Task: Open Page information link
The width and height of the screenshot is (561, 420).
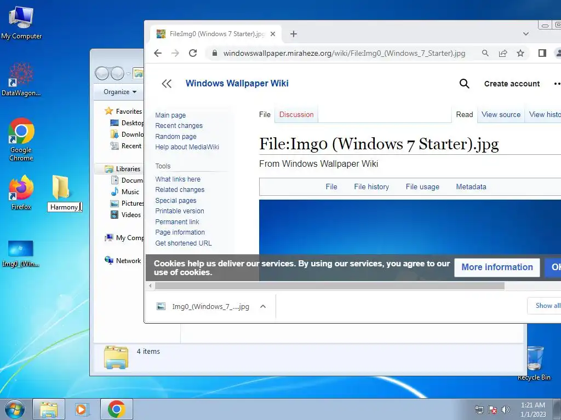Action: tap(180, 232)
